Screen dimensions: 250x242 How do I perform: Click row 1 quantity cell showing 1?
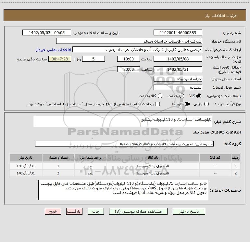click(x=58, y=166)
